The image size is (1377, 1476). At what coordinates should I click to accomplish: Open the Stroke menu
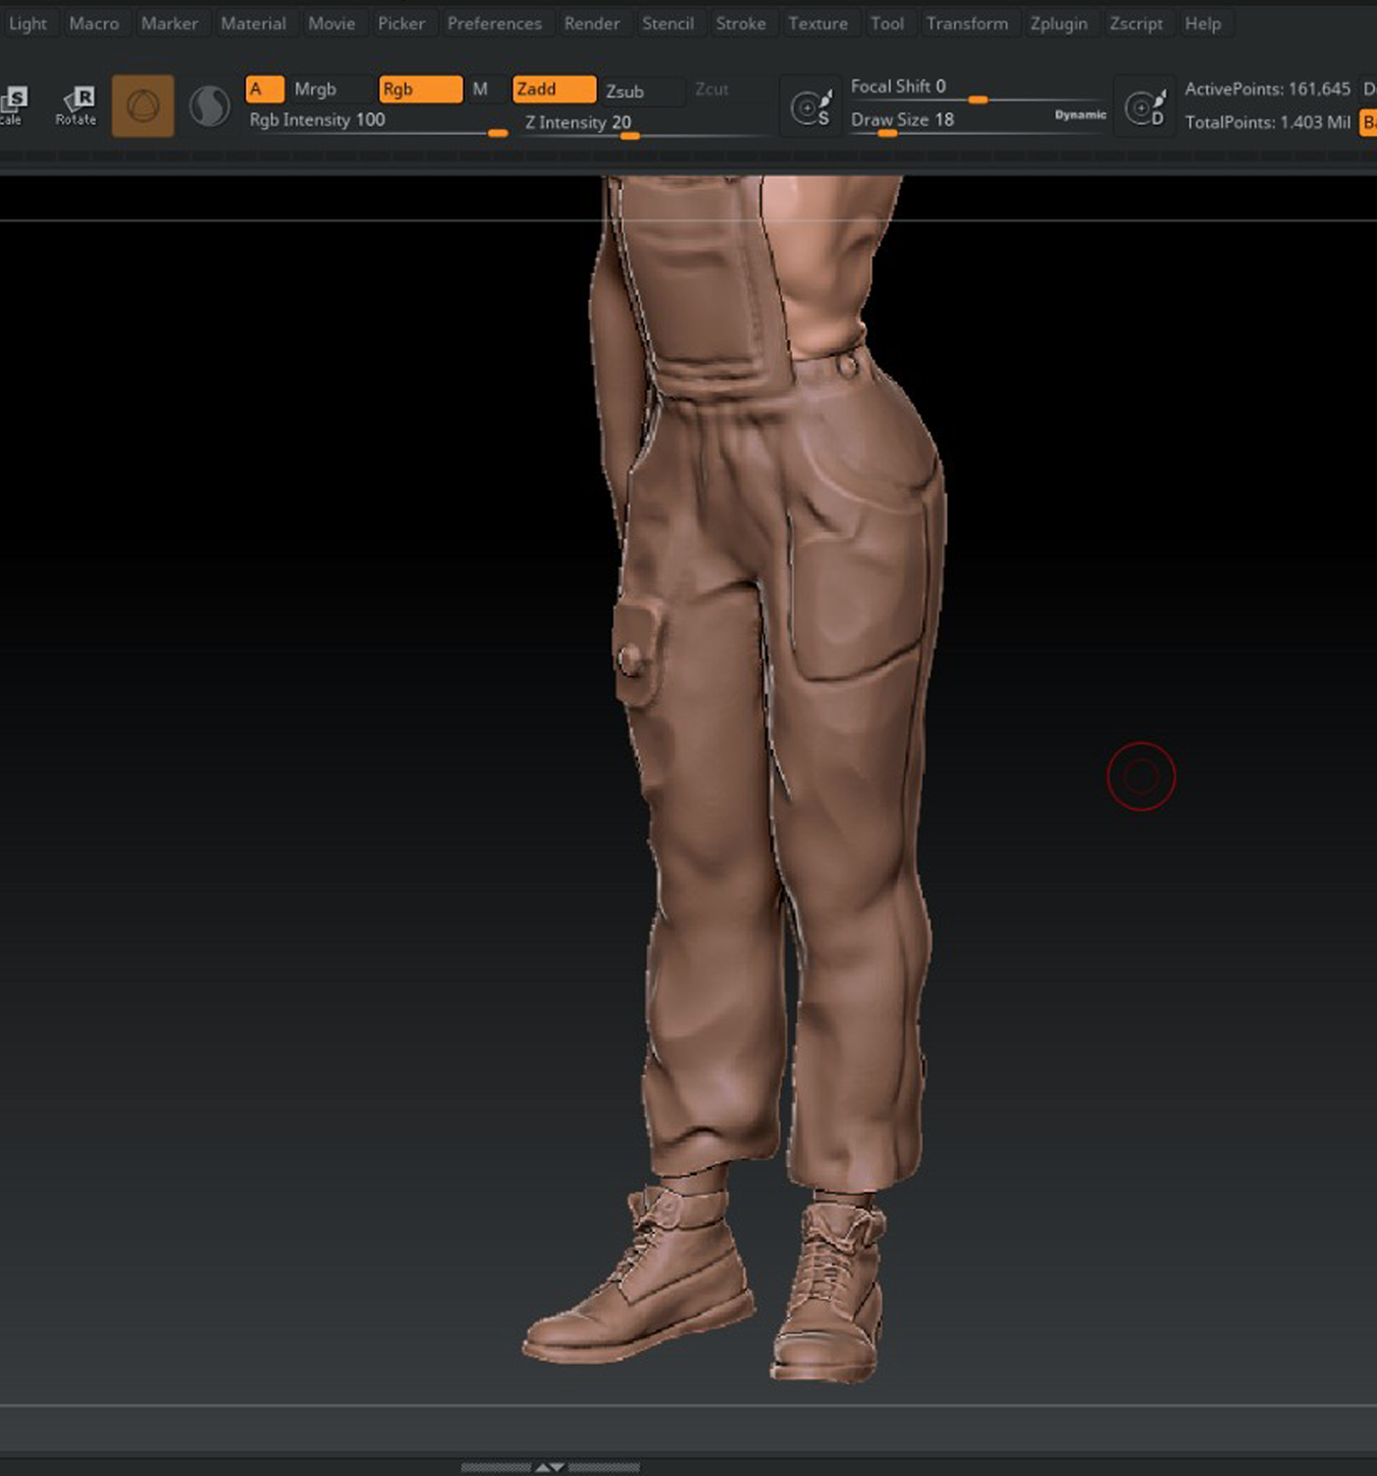[x=741, y=24]
